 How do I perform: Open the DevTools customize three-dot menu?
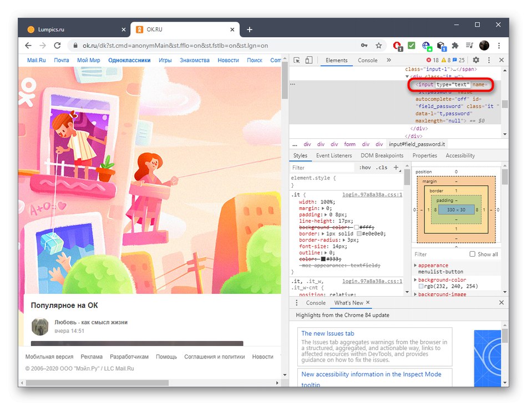click(x=489, y=60)
